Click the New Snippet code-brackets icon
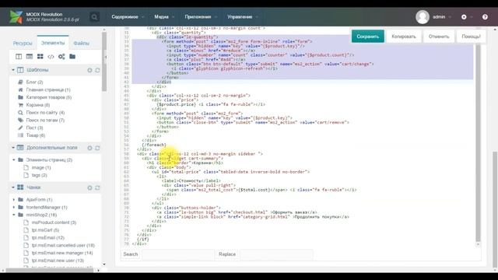This screenshot has width=498, height=280. click(51, 57)
